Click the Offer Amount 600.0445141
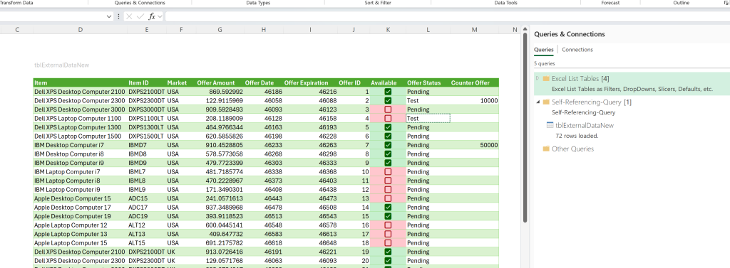The image size is (730, 268). pos(220,225)
